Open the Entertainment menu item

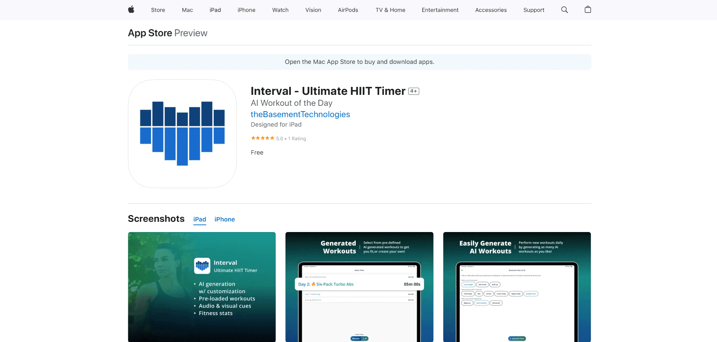click(x=440, y=10)
